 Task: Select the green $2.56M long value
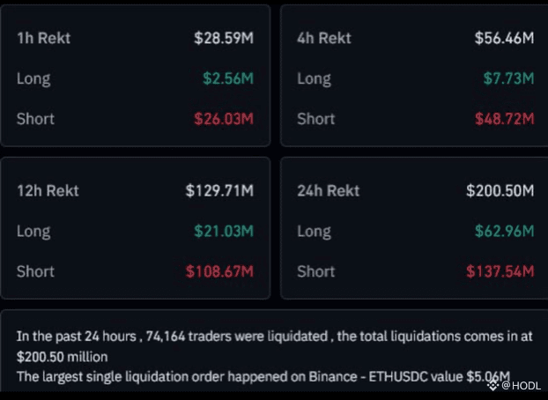[x=228, y=78]
